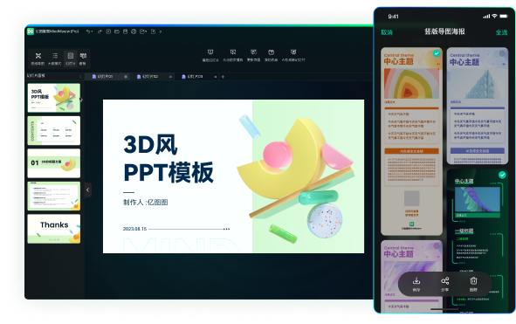Open the dark green 中心主题 poster card
Image resolution: width=516 pixels, height=324 pixels.
(x=478, y=240)
